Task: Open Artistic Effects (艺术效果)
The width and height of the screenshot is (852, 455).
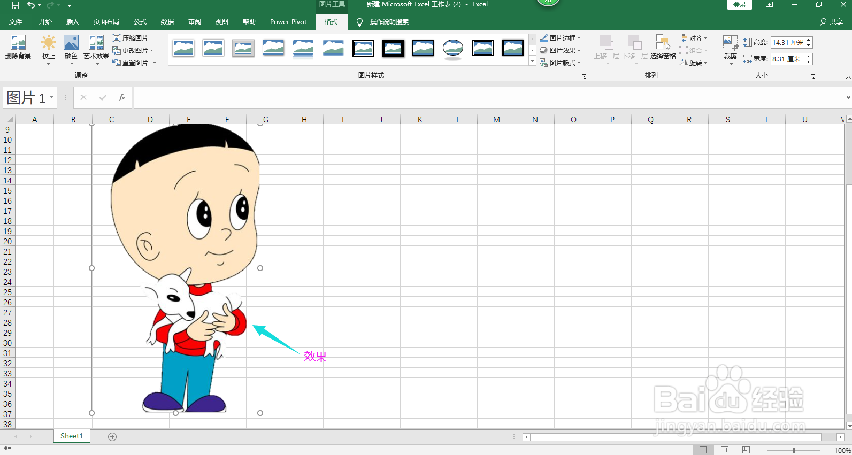Action: [x=96, y=50]
